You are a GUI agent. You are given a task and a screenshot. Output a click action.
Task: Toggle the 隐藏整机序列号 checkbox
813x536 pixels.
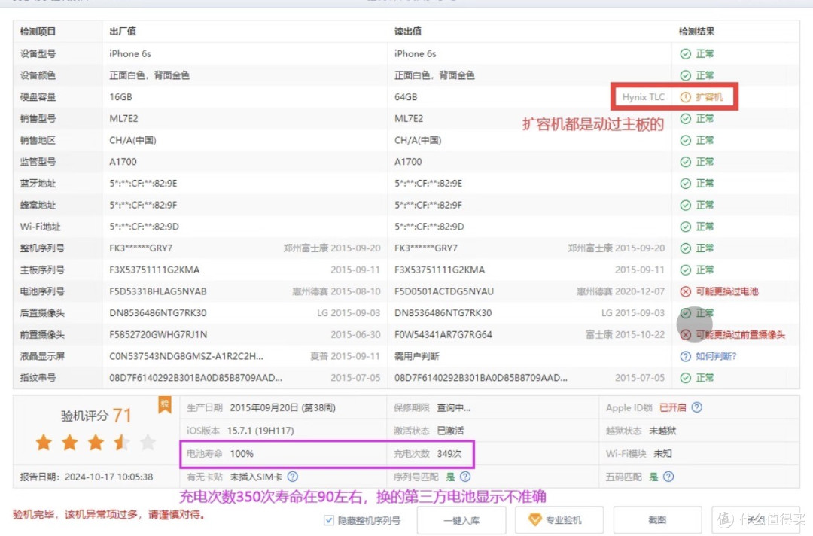(x=329, y=520)
